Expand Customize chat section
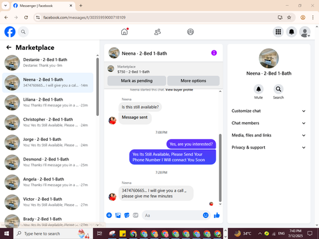This screenshot has width=319, height=239. click(269, 111)
